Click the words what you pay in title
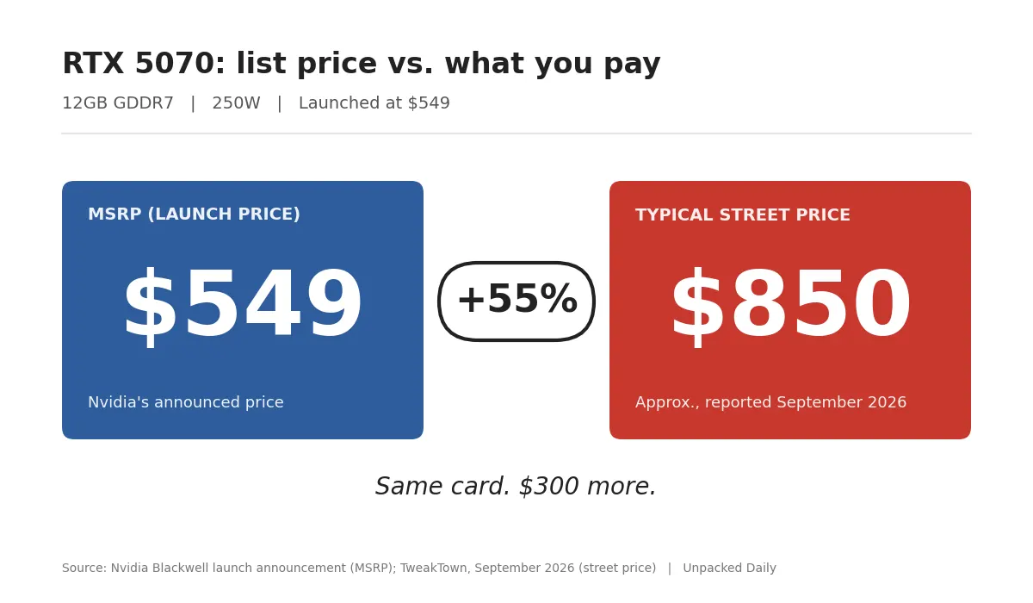The width and height of the screenshot is (1033, 603). [553, 65]
